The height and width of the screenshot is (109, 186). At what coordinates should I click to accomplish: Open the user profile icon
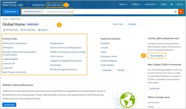(x=171, y=4)
